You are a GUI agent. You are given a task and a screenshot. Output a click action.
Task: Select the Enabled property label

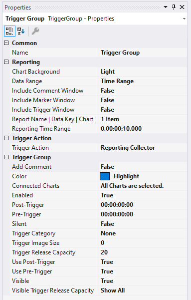tap(22, 195)
